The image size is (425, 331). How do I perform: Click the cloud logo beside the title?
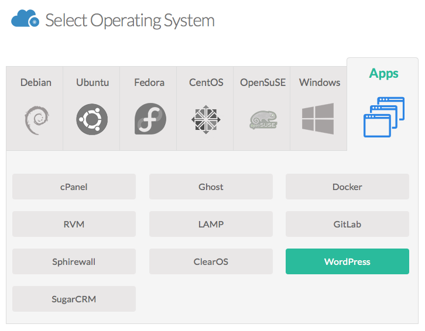tap(25, 18)
